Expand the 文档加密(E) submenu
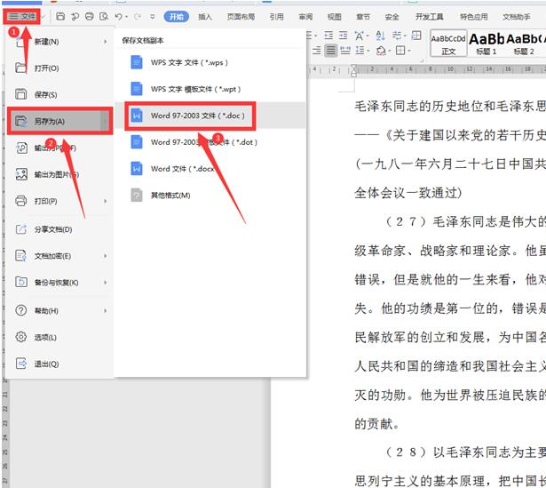Screen dimensions: 546x488 tap(106, 256)
